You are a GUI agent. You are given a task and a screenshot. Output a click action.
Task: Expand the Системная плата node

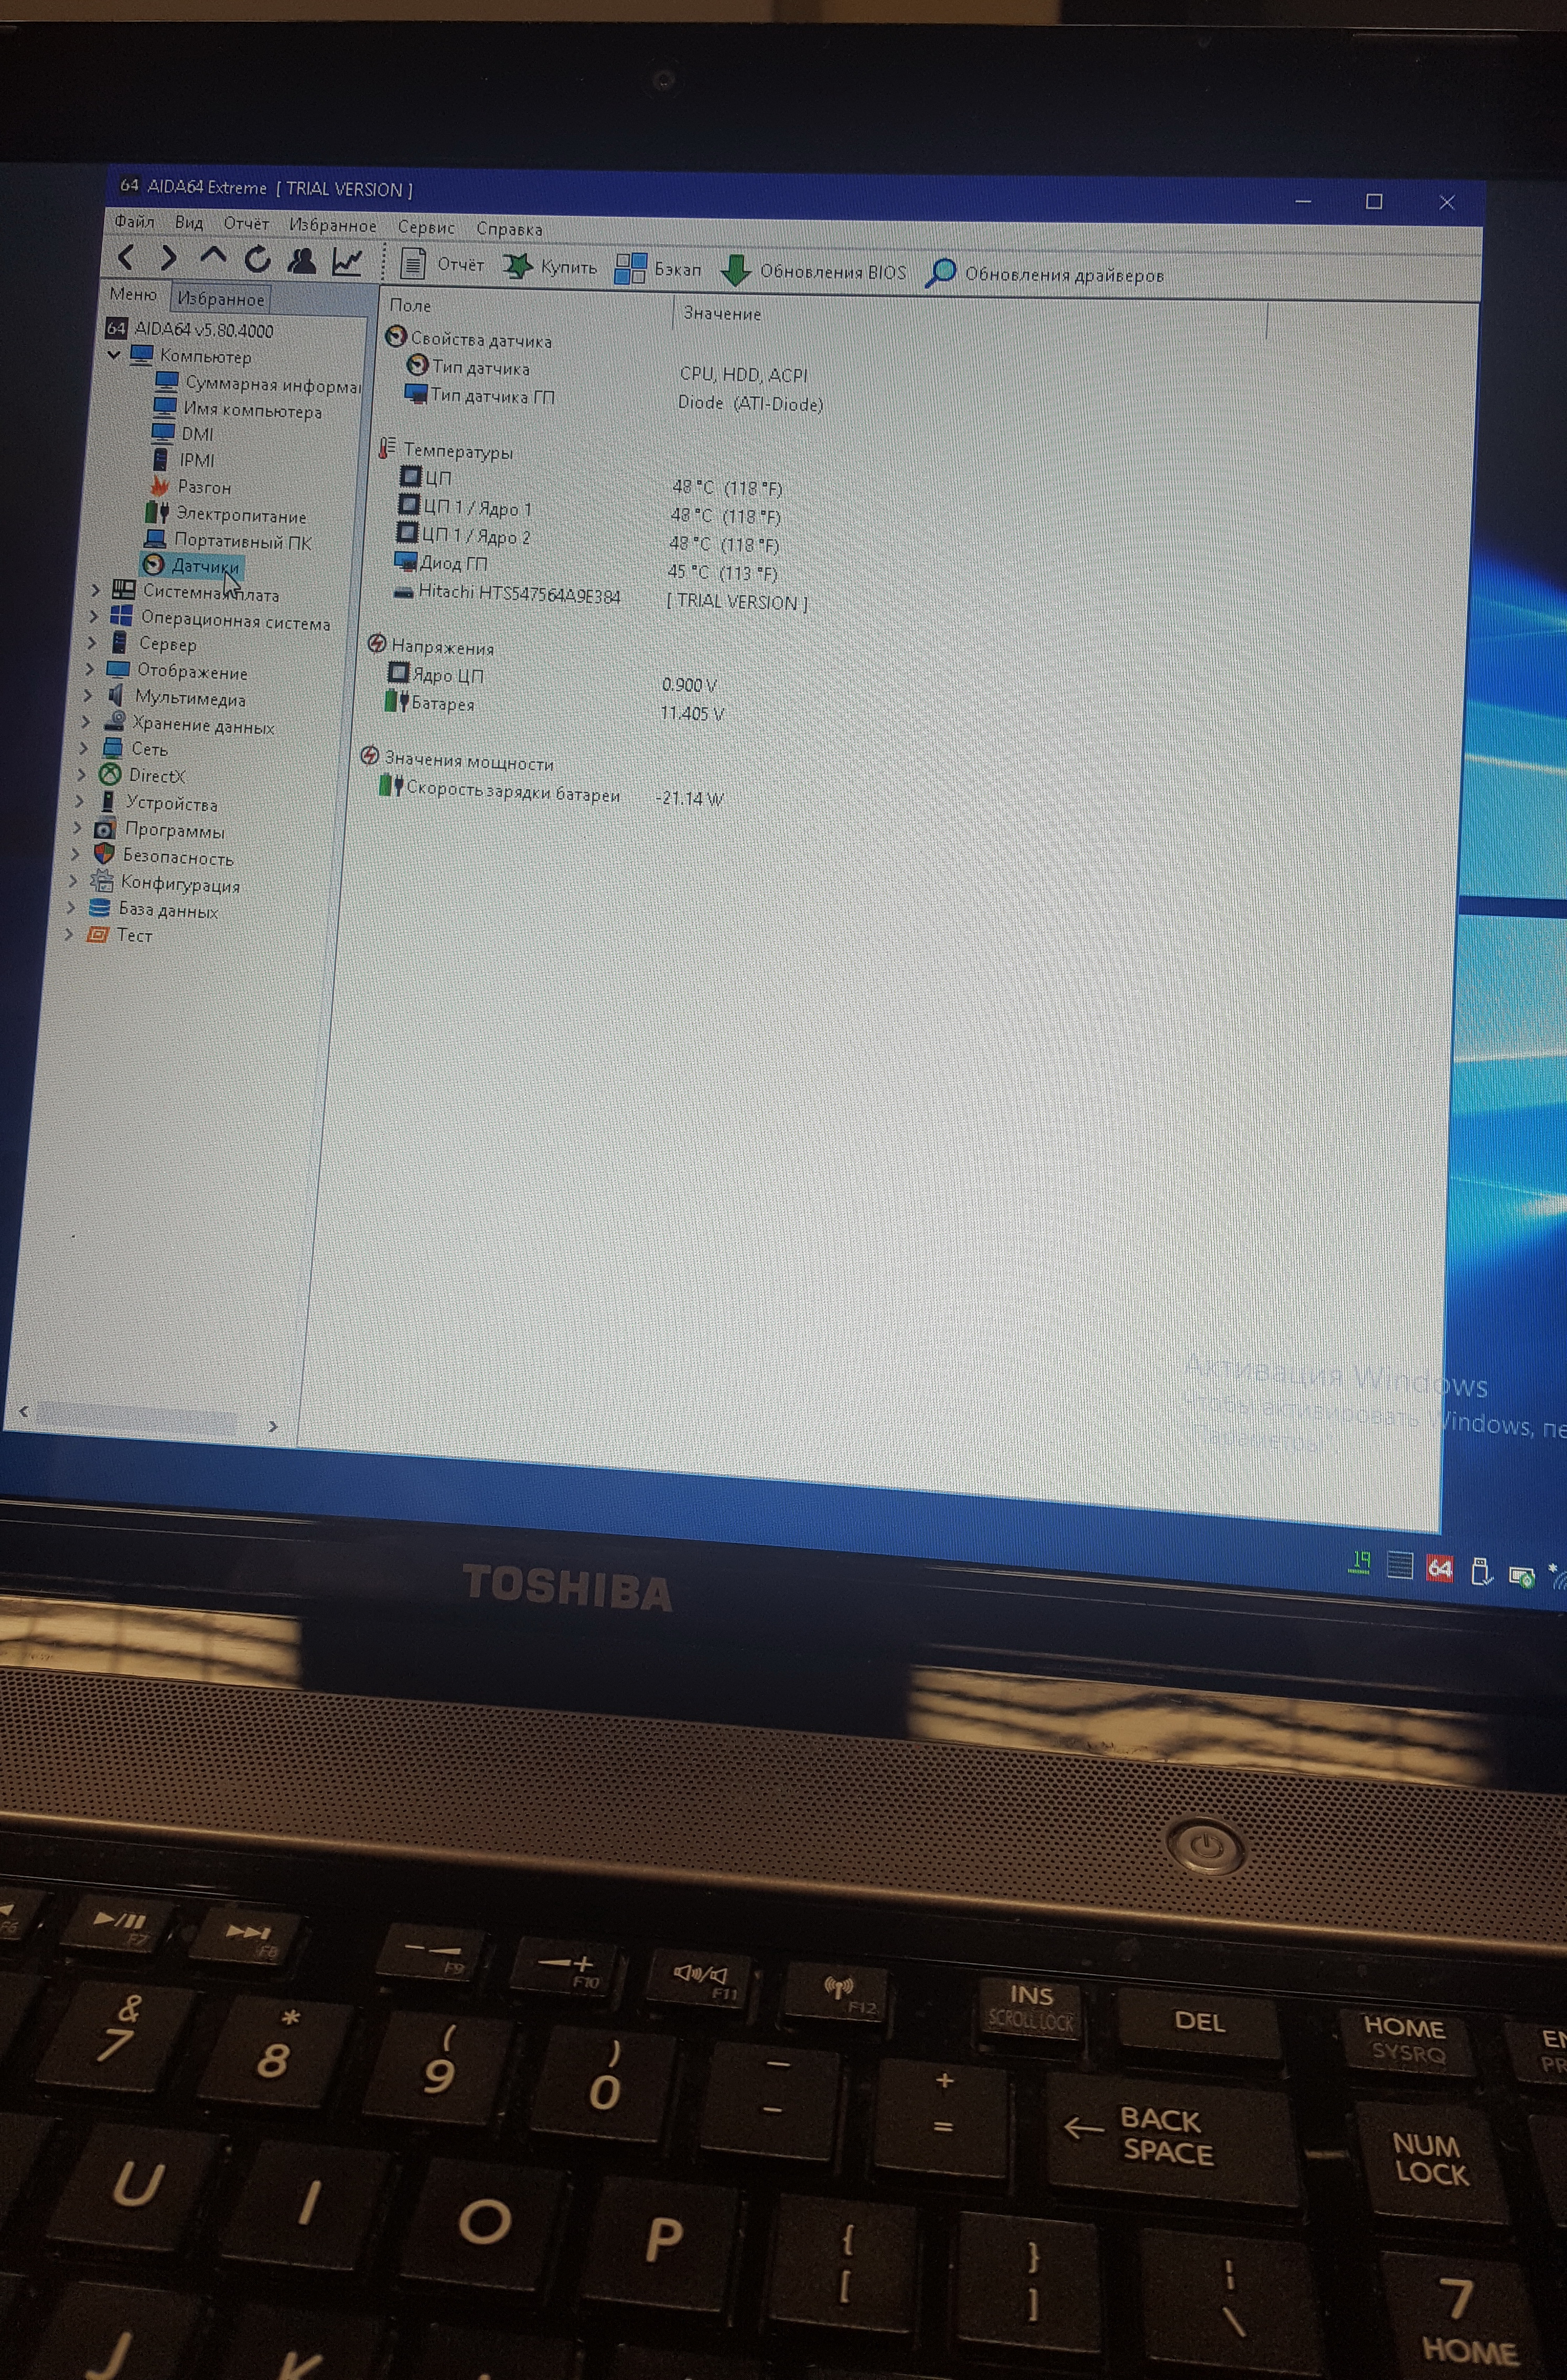96,590
